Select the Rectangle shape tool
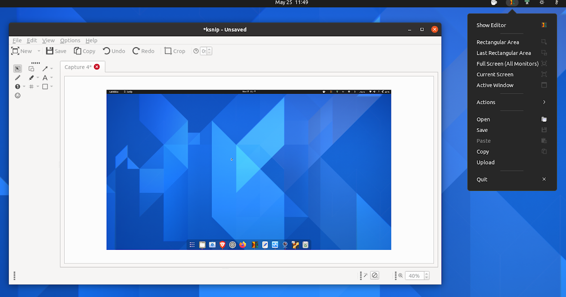This screenshot has height=297, width=566. pos(45,86)
